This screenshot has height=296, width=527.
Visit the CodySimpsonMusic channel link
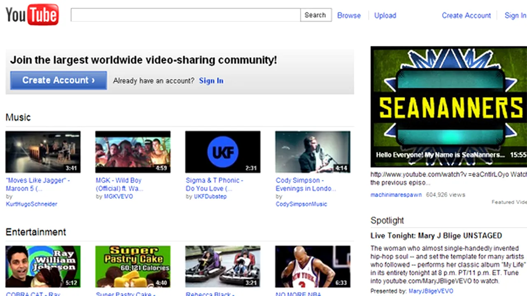[301, 204]
